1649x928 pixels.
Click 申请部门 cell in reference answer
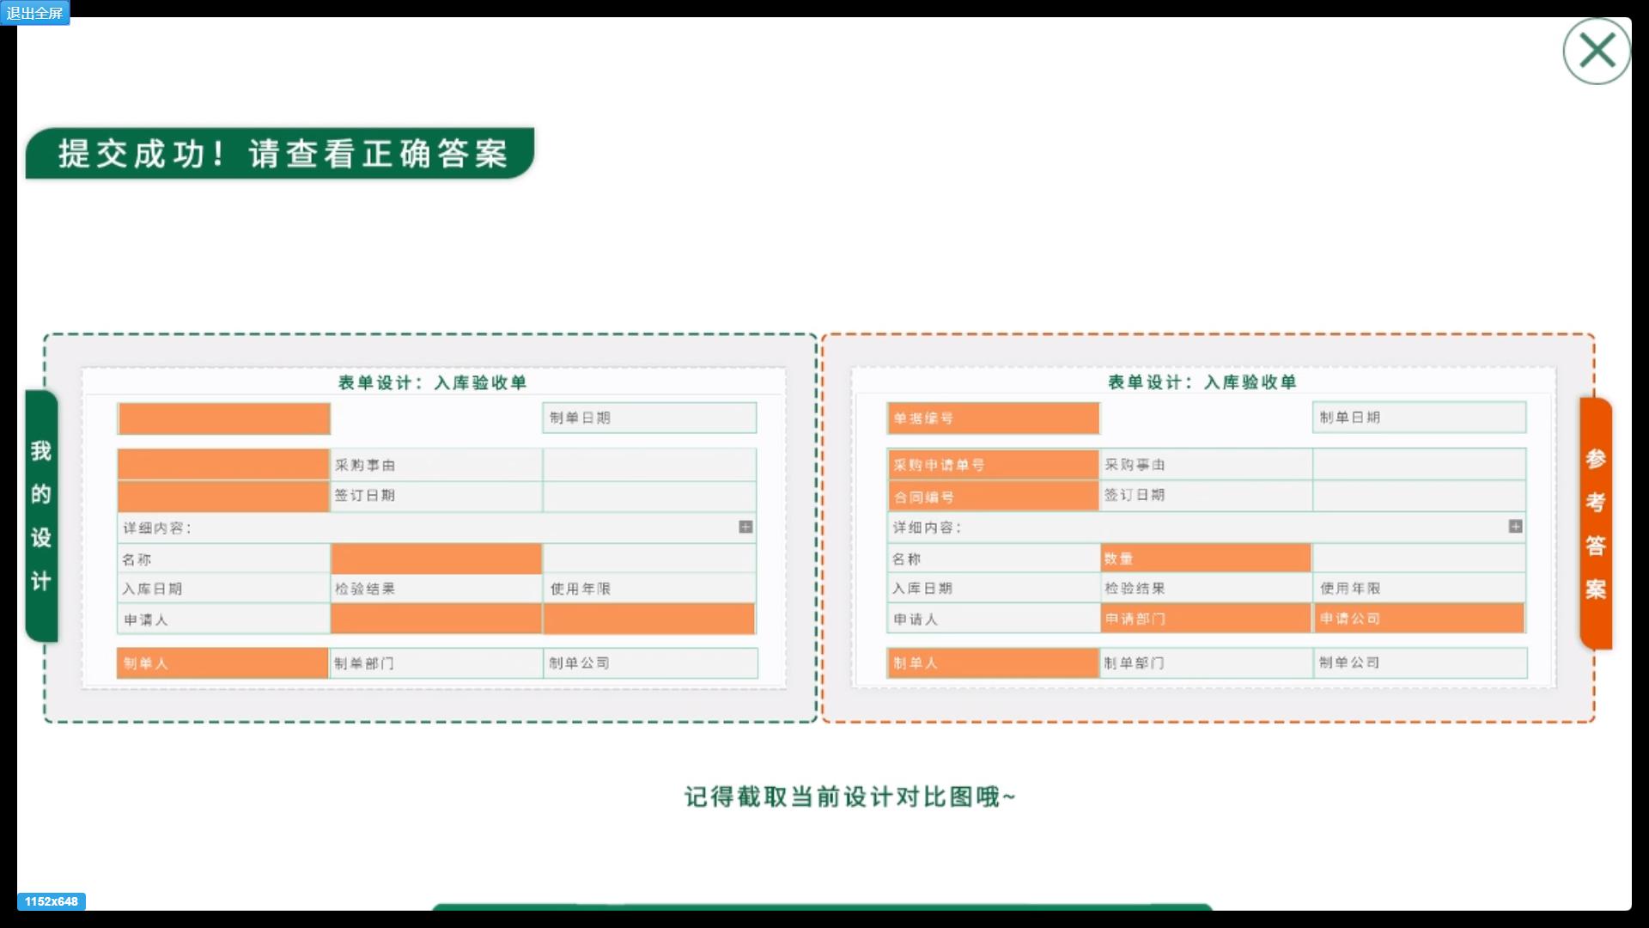pyautogui.click(x=1206, y=618)
